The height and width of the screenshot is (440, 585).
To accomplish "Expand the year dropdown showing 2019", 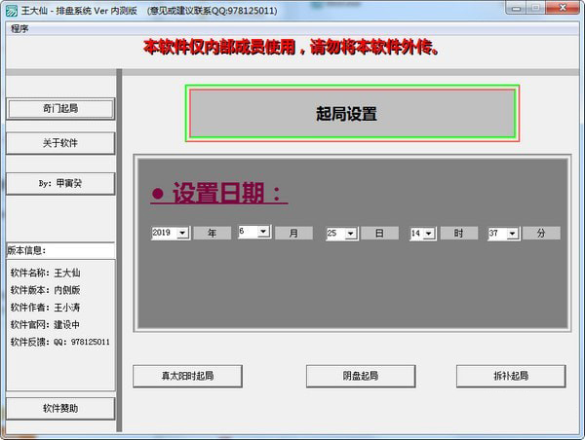I will click(182, 233).
